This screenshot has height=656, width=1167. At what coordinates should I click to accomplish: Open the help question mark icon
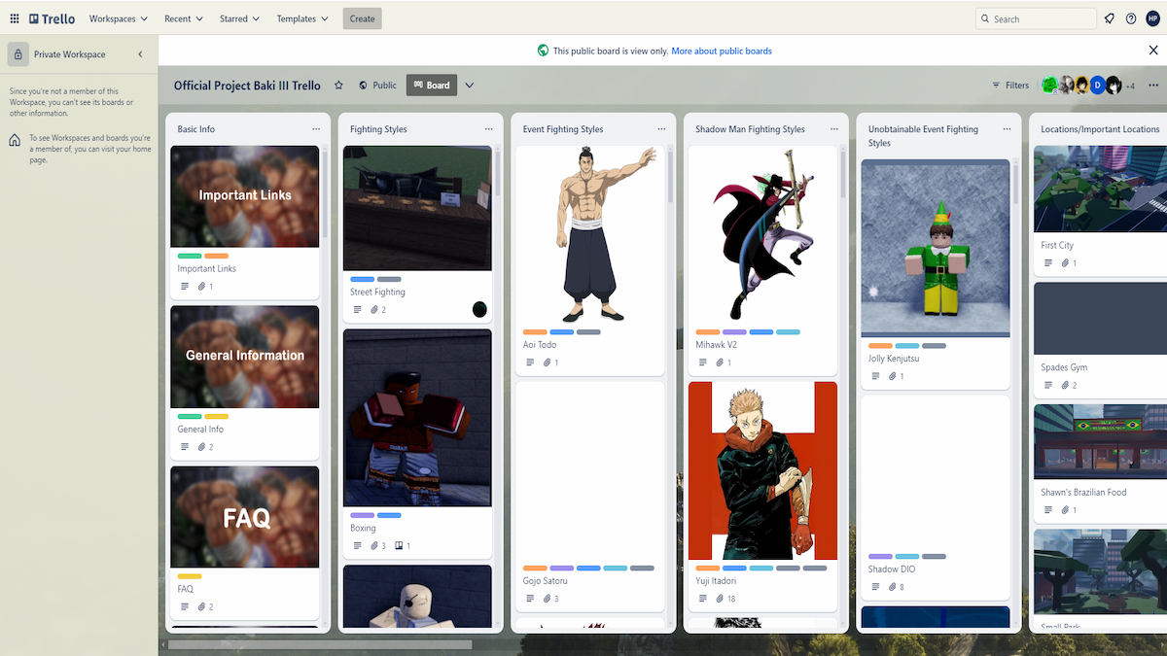tap(1131, 18)
